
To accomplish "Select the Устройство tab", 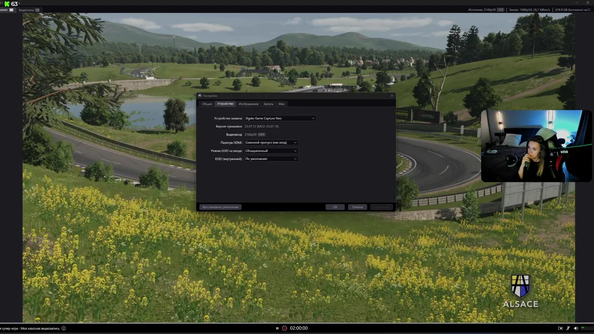I will click(x=225, y=104).
